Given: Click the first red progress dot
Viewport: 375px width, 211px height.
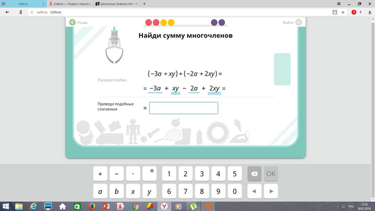Looking at the screenshot, I should [148, 22].
